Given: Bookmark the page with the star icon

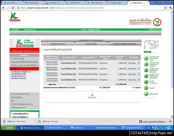Looking at the screenshot, I should (x=165, y=8).
